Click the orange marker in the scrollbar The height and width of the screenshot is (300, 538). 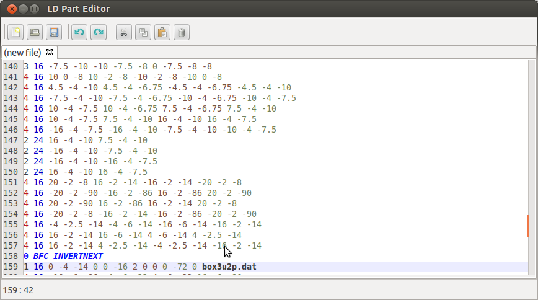(527, 226)
